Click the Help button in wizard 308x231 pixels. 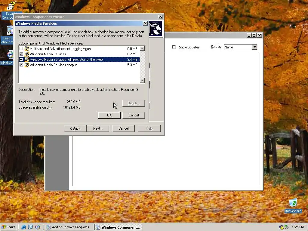149,128
